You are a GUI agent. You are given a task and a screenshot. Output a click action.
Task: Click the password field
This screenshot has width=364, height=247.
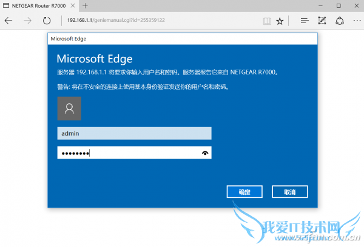[x=134, y=153]
